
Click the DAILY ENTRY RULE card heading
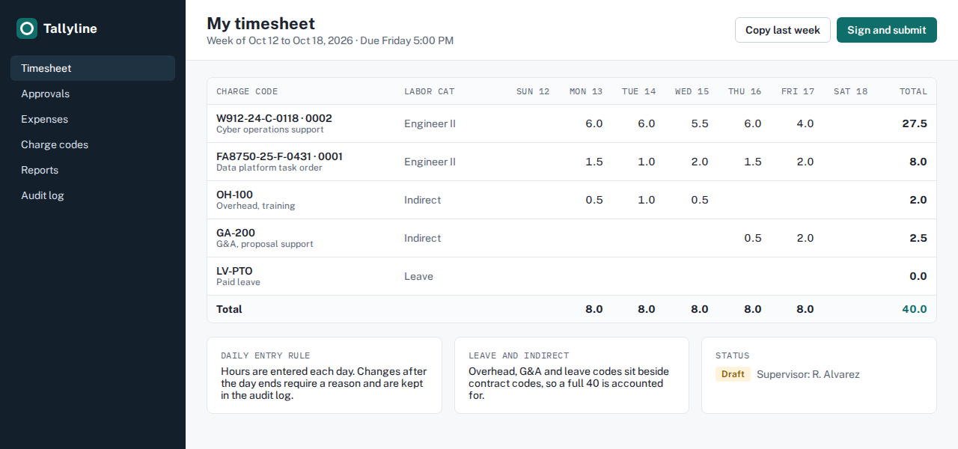tap(265, 355)
